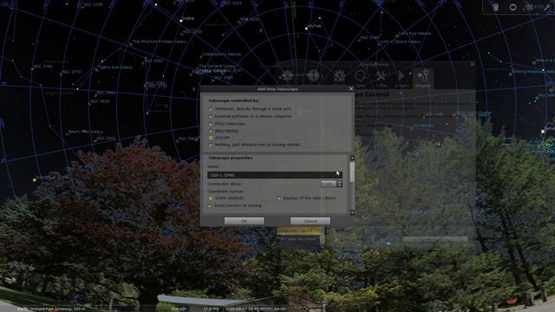Viewport: 555px width, 312px height.
Task: Open the Scripts tab in configuration window
Action: 402,77
